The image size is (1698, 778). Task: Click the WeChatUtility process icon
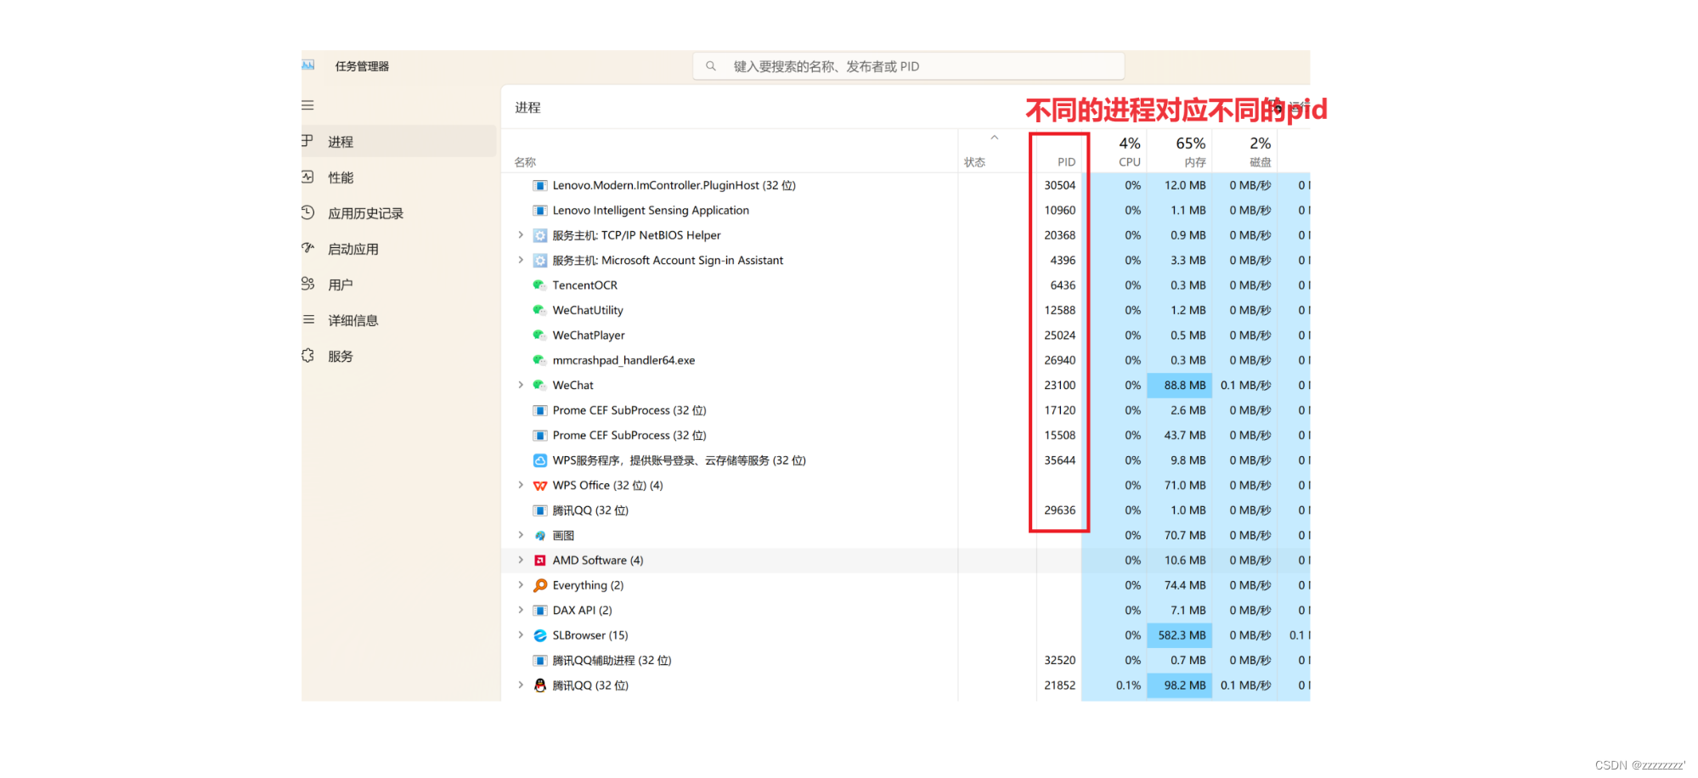[x=539, y=310]
